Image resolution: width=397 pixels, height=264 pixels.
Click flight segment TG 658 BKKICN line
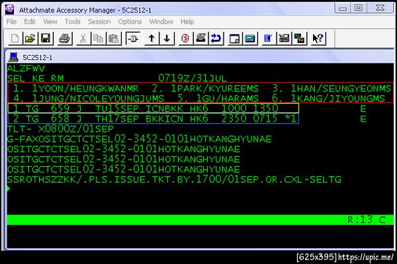(x=154, y=118)
